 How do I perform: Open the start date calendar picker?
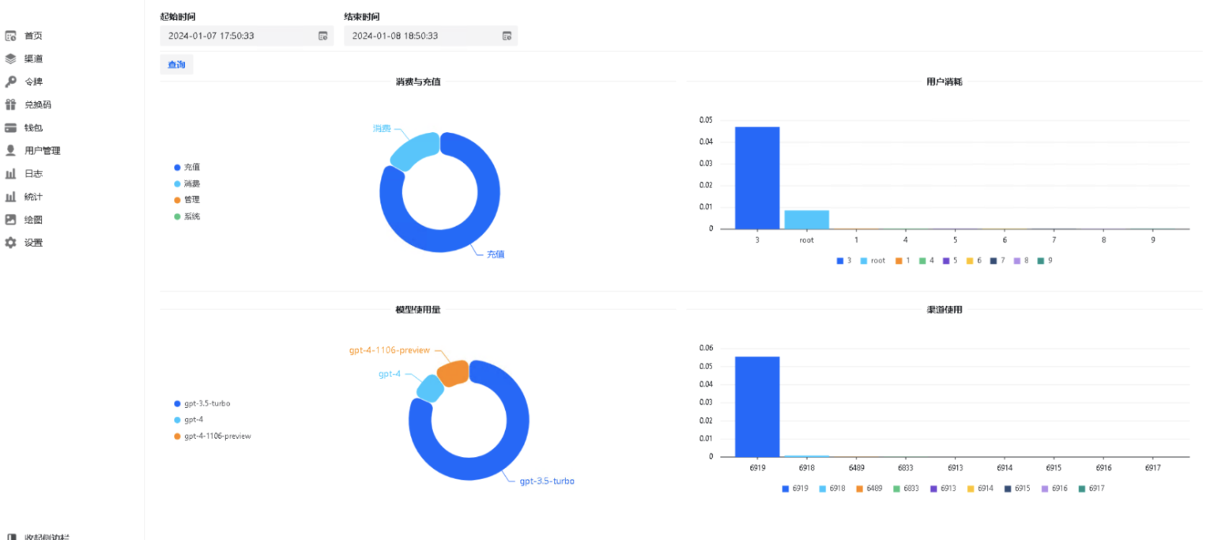click(324, 36)
